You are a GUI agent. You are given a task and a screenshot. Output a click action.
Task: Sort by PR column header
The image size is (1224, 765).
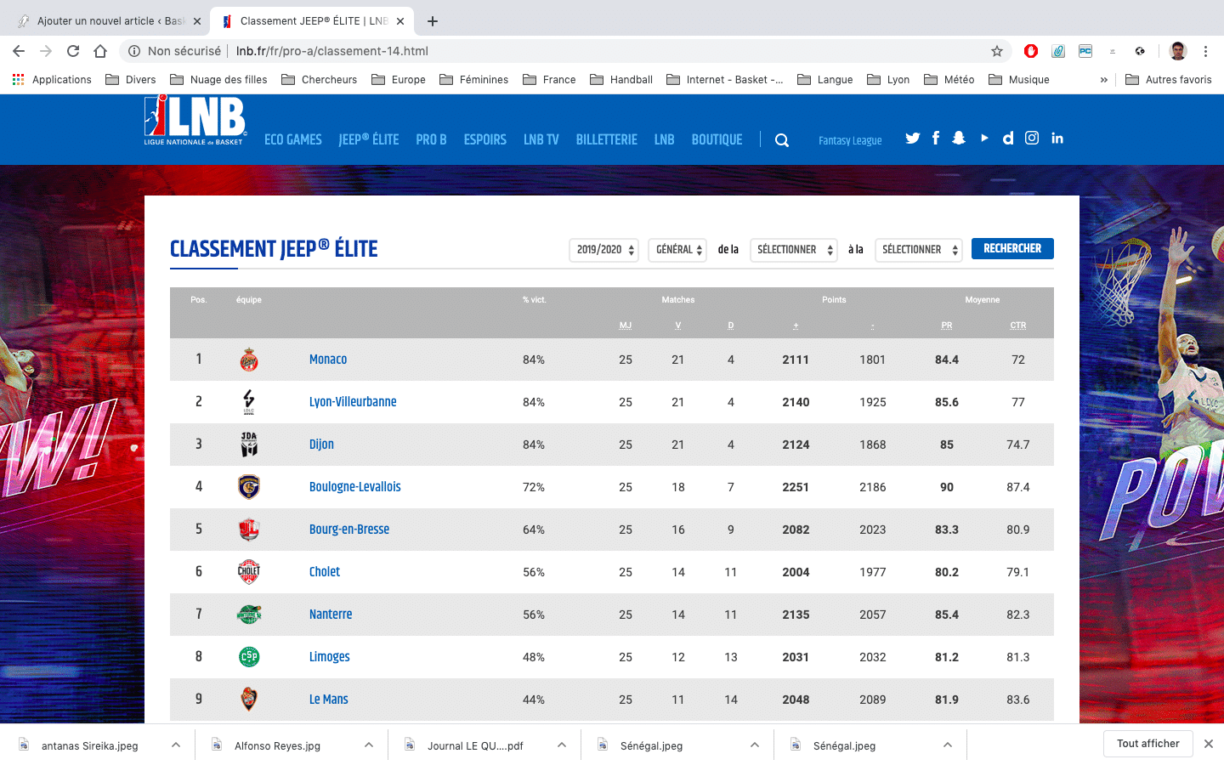947,326
